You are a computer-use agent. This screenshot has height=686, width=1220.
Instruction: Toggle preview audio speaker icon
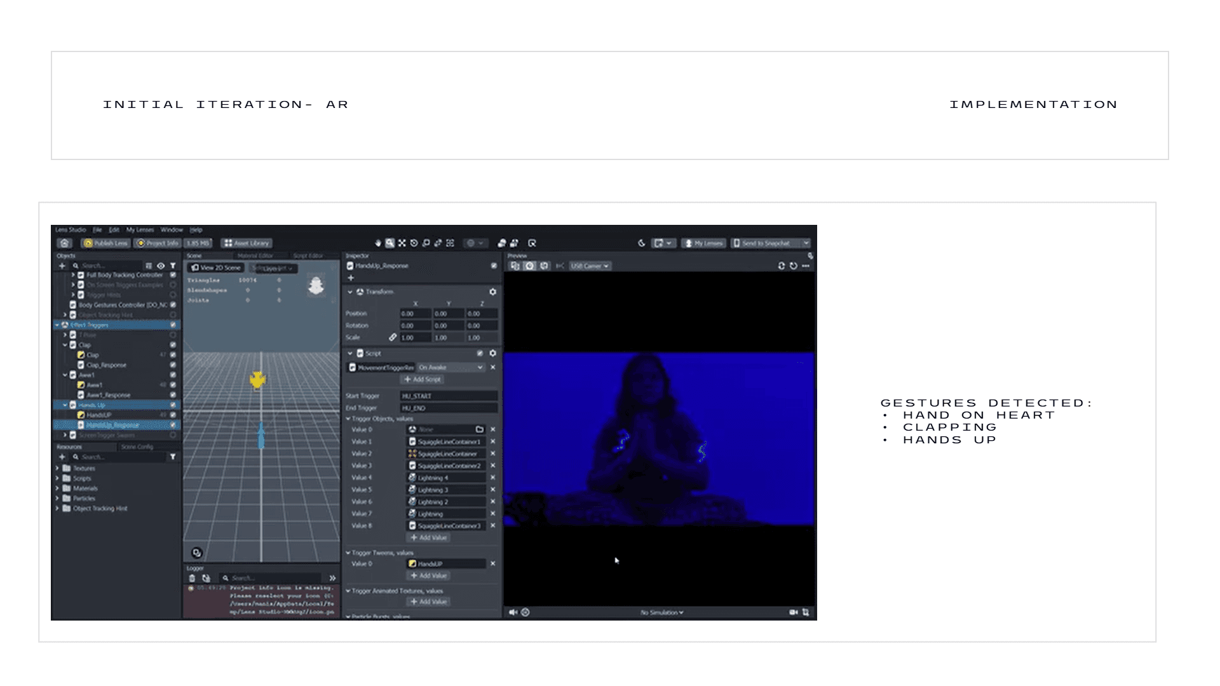coord(513,612)
